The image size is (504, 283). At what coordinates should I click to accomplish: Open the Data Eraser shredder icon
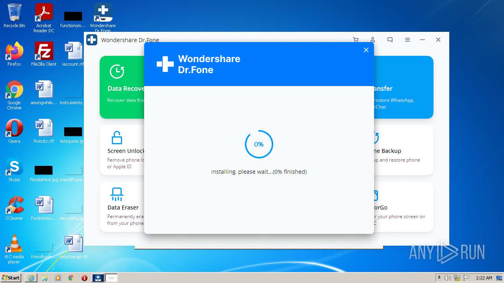click(x=117, y=194)
